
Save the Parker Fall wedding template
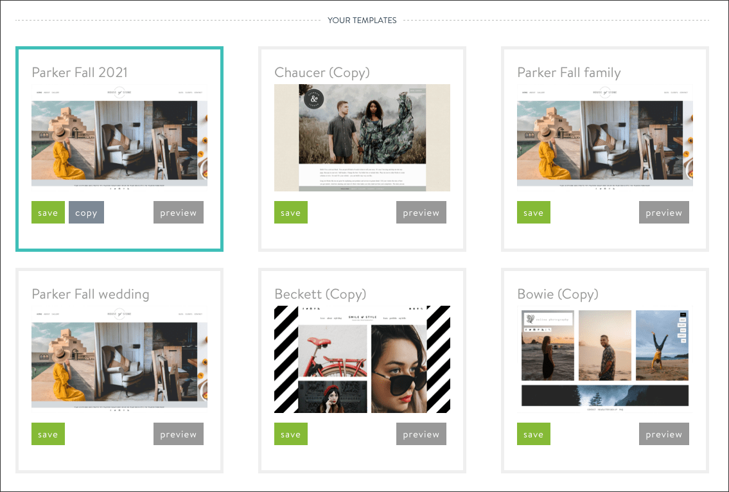[48, 434]
